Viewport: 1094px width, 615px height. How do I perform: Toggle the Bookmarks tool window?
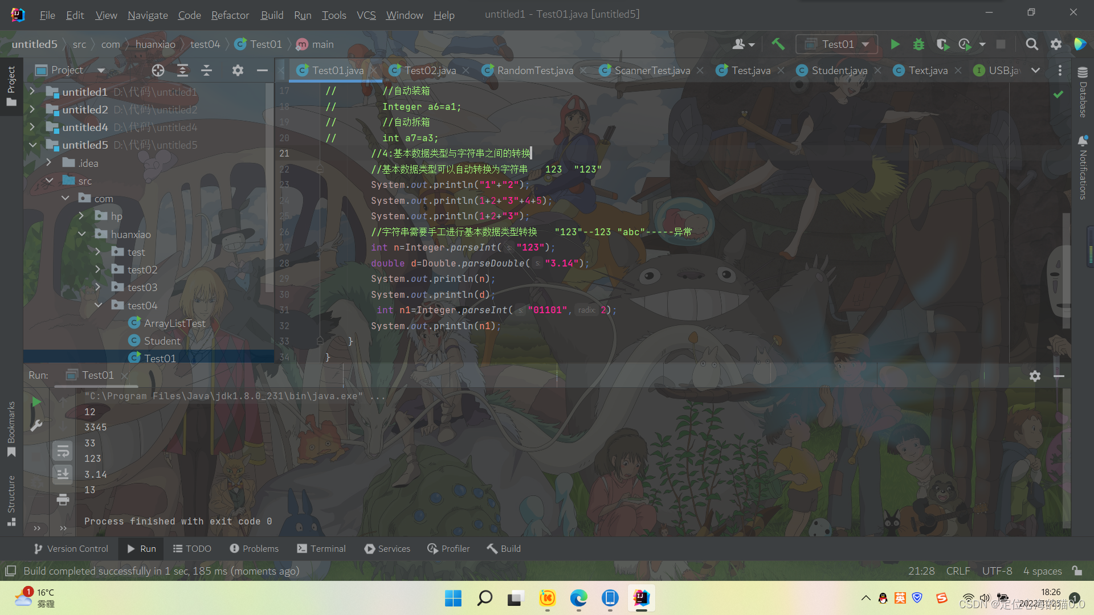pyautogui.click(x=11, y=428)
